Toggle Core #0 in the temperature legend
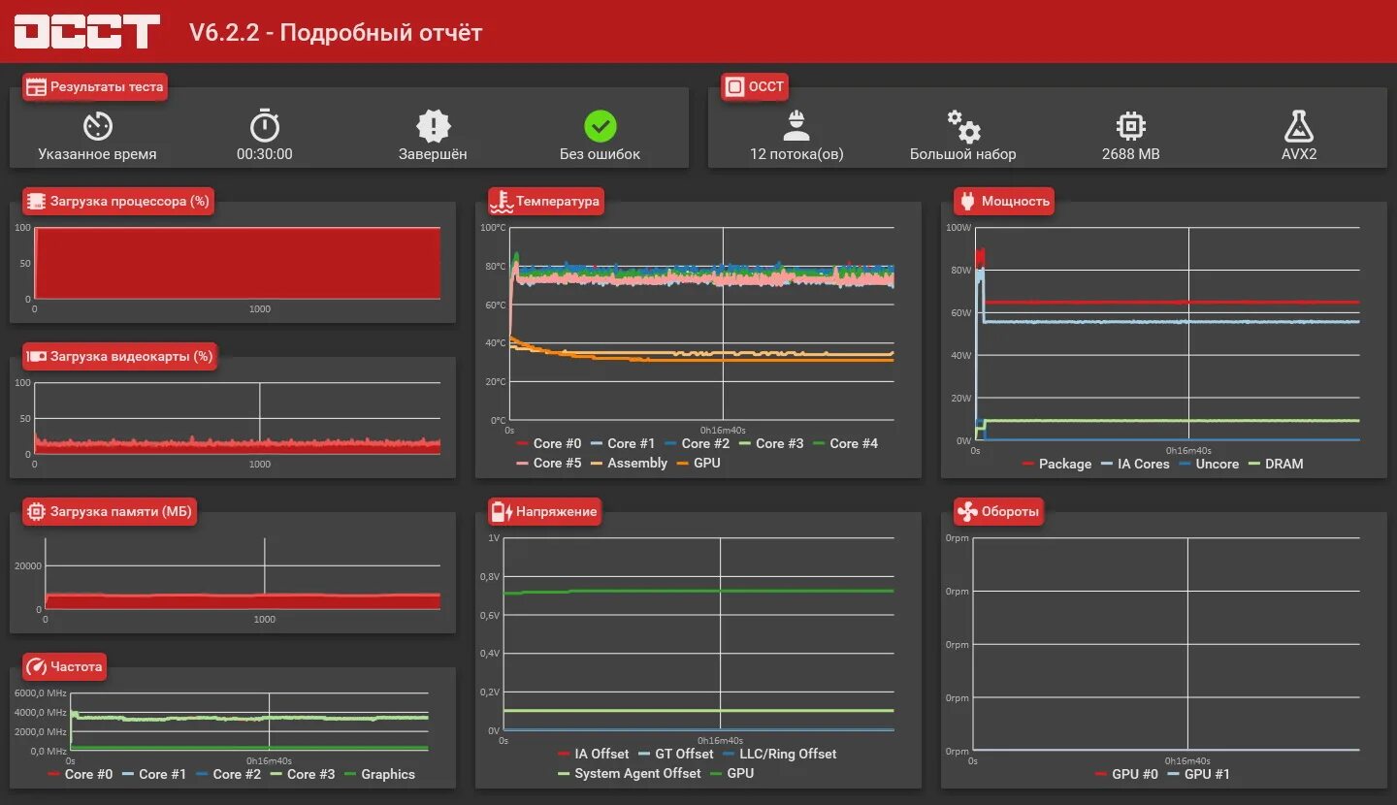 click(548, 443)
